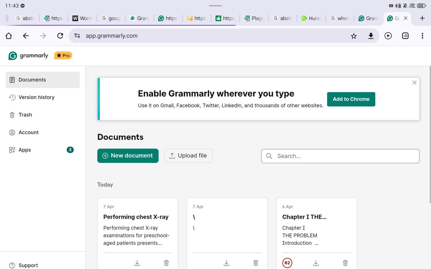This screenshot has height=269, width=431.
Task: Tap the Wi-Fi icon in status bar
Action: [x=412, y=6]
